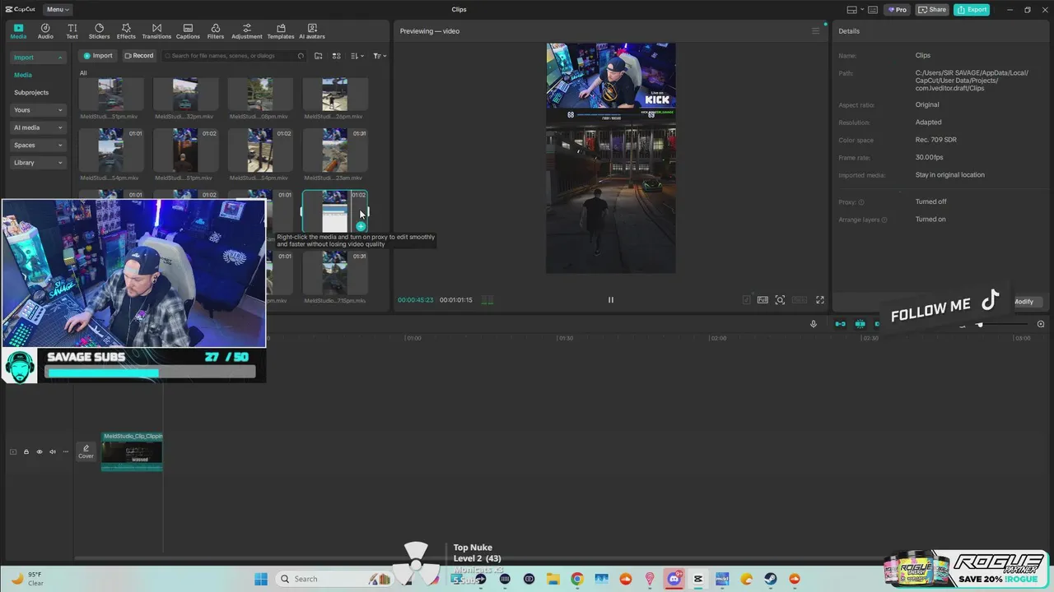Open the Captions panel
This screenshot has height=592, width=1054.
coord(188,31)
